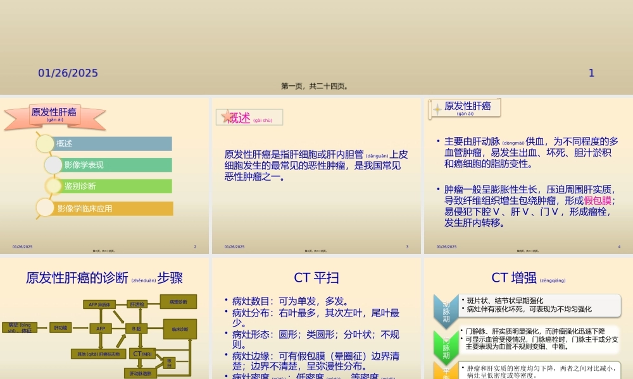633x379 pixels.
Task: Click the 肝动脉造影 node at flowchart bottom
Action: [140, 373]
